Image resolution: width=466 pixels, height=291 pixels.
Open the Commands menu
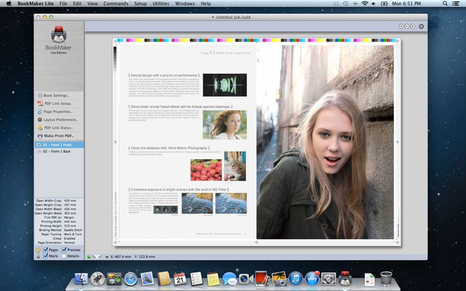click(116, 3)
